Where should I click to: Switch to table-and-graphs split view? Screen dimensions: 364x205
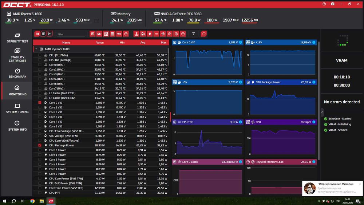click(x=37, y=34)
